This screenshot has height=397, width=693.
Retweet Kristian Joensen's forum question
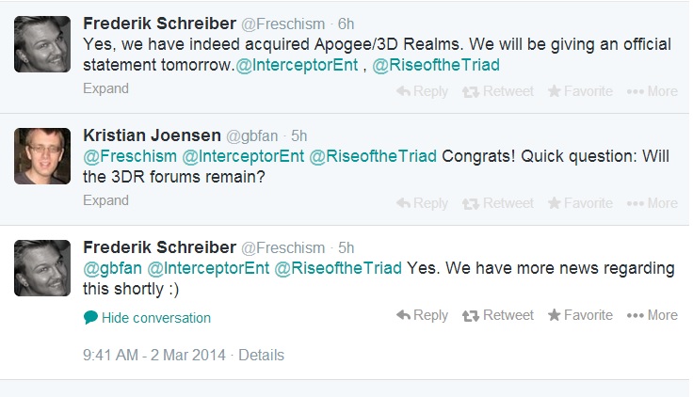pyautogui.click(x=497, y=202)
